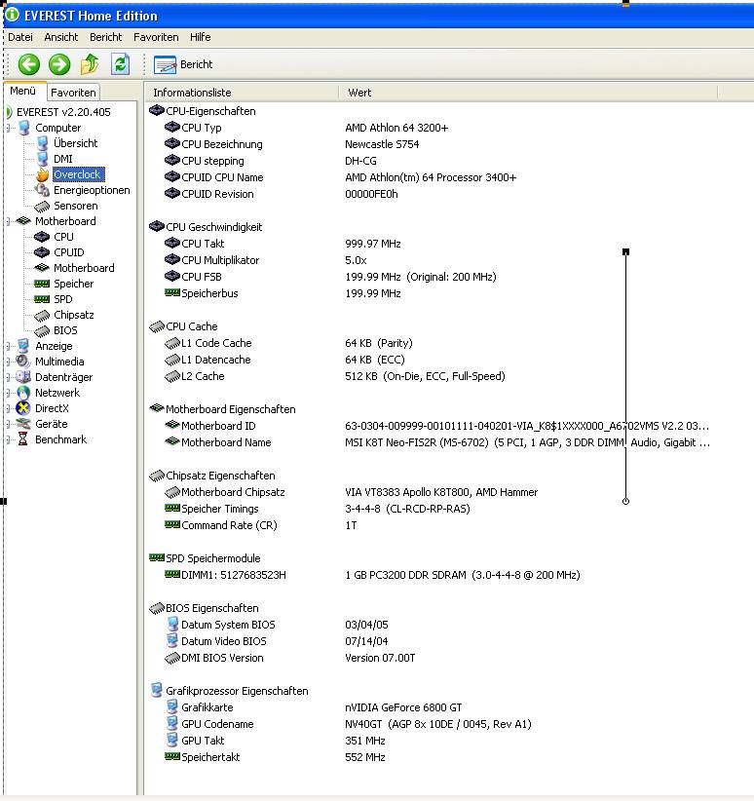Open the Hilfe menu
This screenshot has width=754, height=801.
click(201, 37)
